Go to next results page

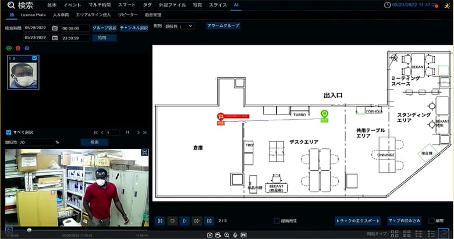138,133
